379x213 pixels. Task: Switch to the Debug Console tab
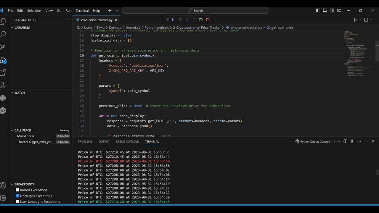127,141
